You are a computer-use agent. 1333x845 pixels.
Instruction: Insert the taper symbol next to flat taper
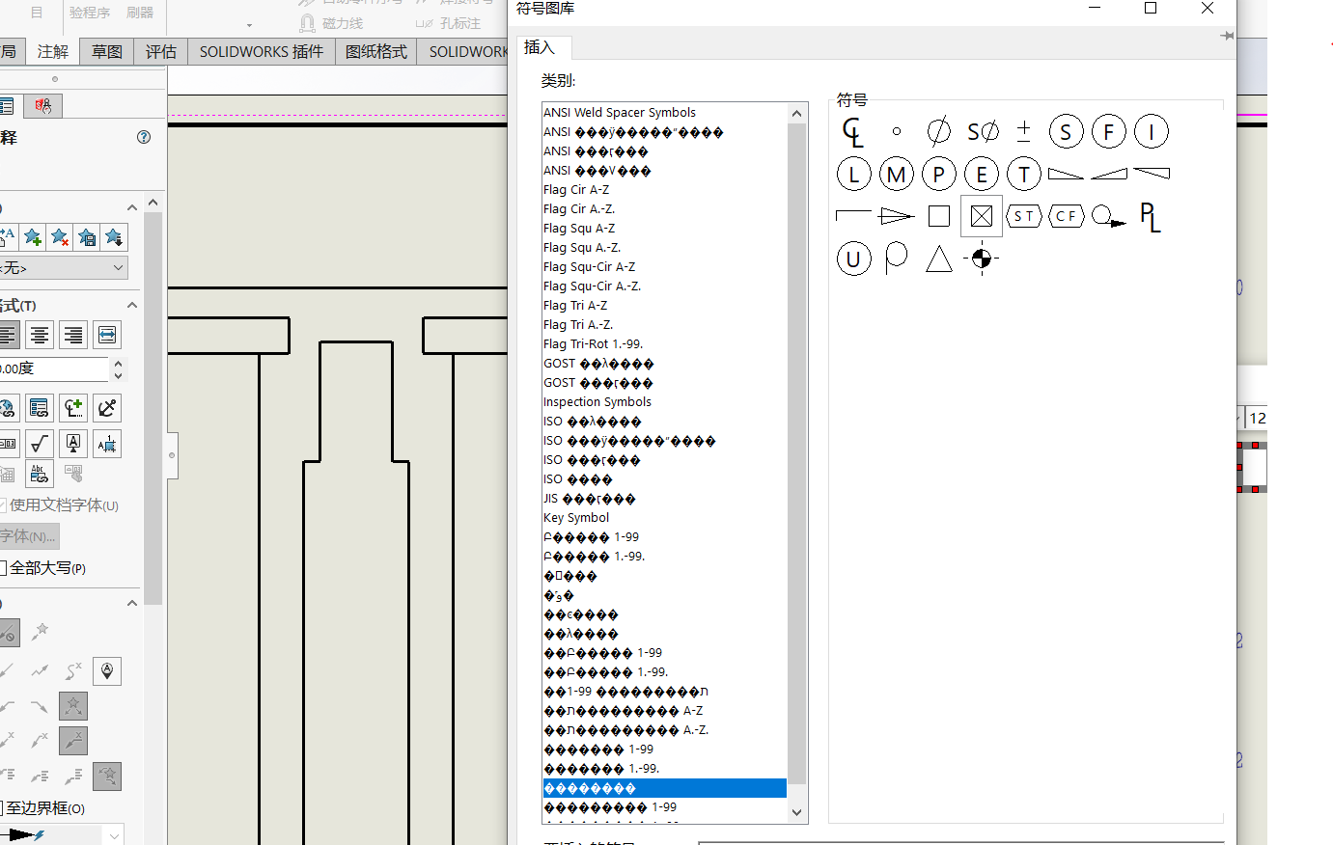[x=1109, y=174]
